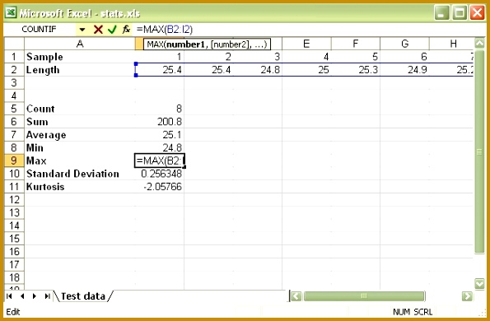
Task: Click the cell with value 0.256348
Action: 160,174
